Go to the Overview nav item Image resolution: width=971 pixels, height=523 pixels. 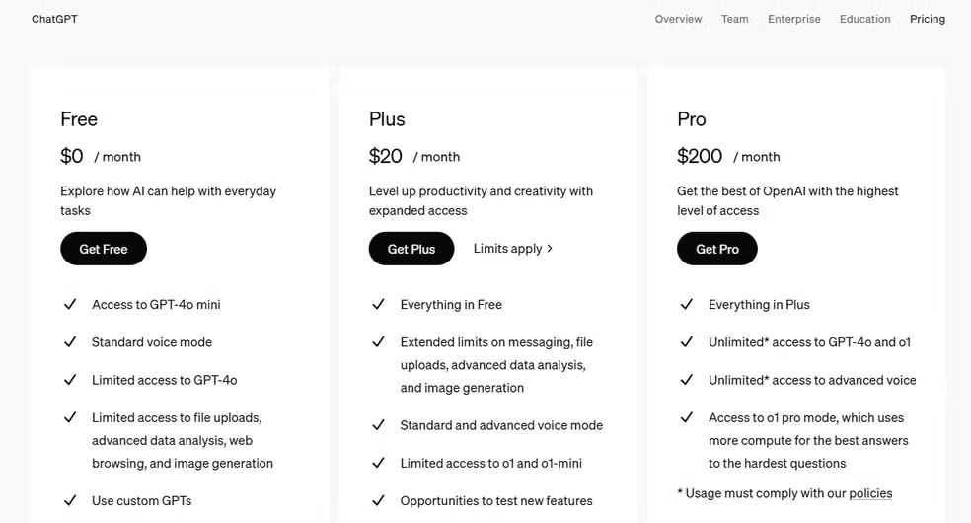coord(678,19)
